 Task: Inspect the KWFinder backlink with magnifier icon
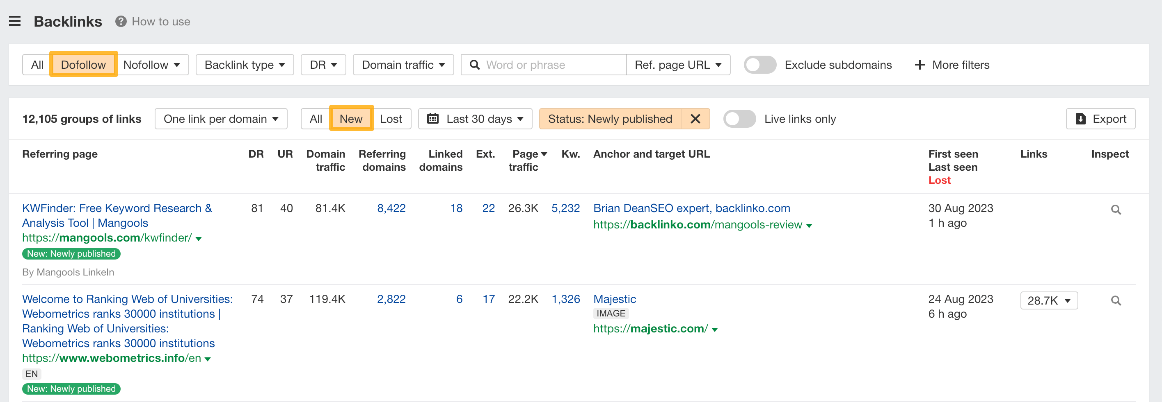(x=1116, y=209)
